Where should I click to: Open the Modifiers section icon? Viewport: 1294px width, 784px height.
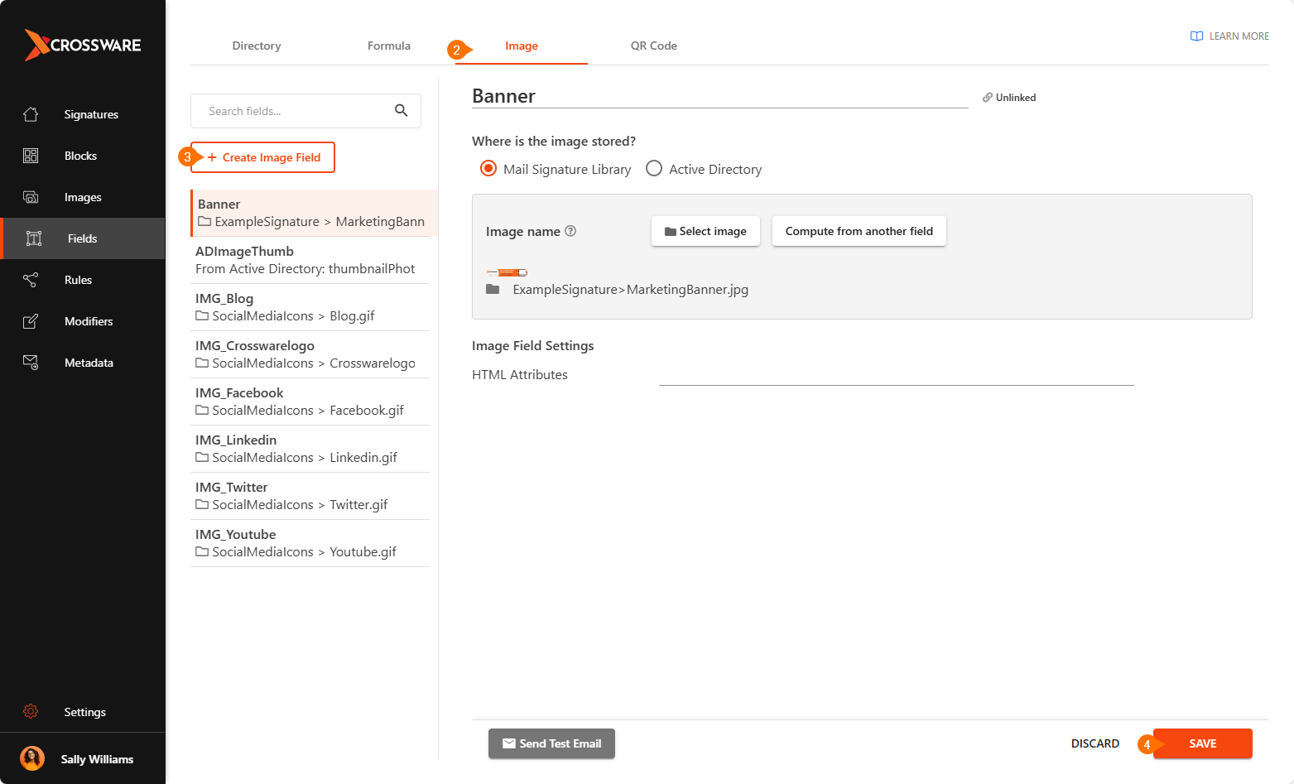[31, 321]
